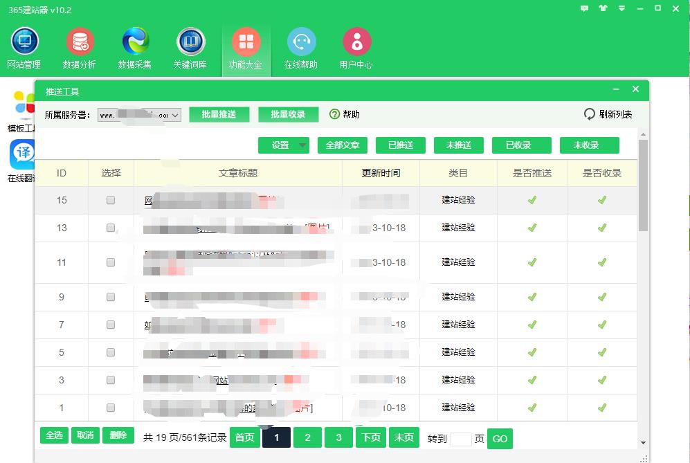Open the 在线翻译 translate icon

pyautogui.click(x=22, y=154)
